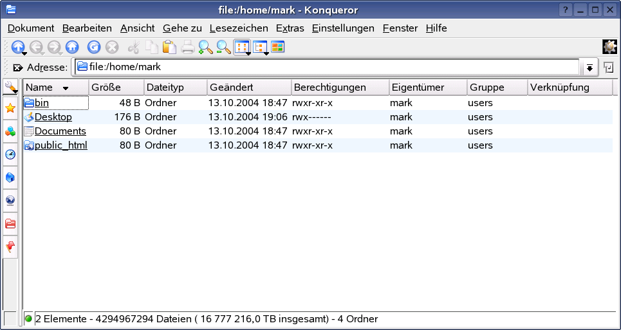This screenshot has height=330, width=621.
Task: Open sidebar configuration wrench button
Action: pyautogui.click(x=10, y=87)
